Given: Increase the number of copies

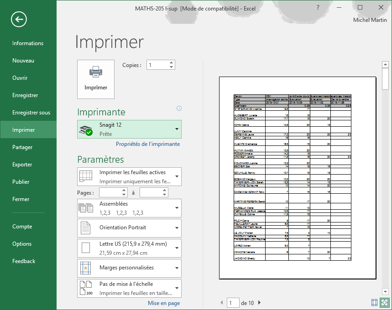Looking at the screenshot, I should click(171, 63).
